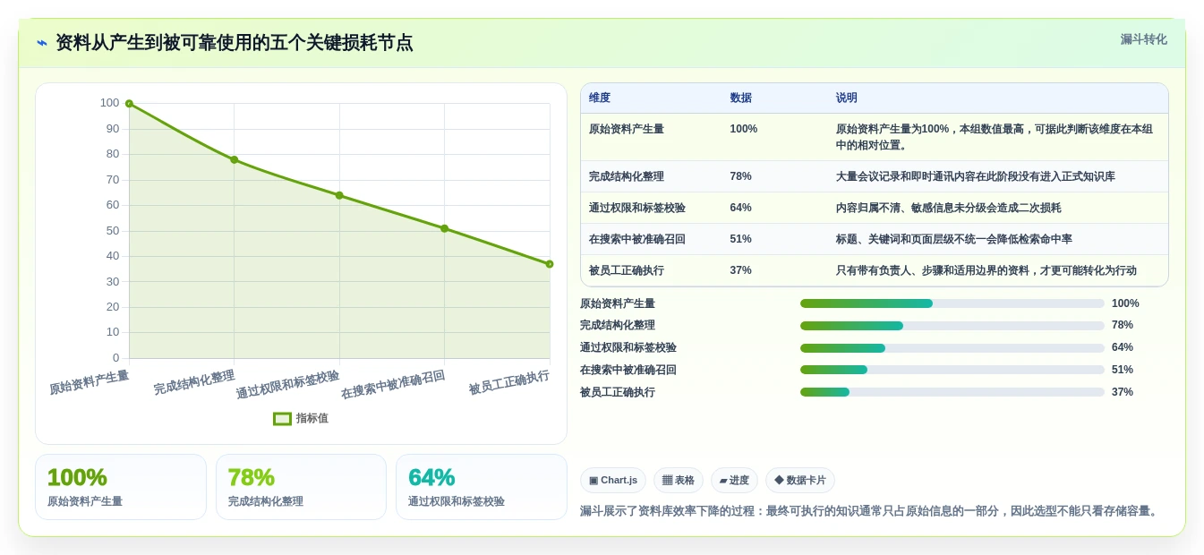Screen dimensions: 1204x555
Task: Click the 数据卡片 tag chip
Action: tap(800, 481)
